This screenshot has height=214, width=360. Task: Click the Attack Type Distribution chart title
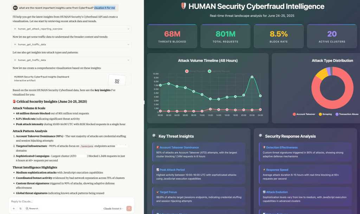pyautogui.click(x=332, y=60)
